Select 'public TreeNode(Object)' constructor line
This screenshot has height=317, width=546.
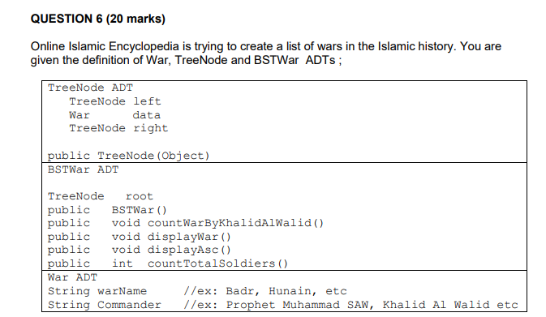128,156
